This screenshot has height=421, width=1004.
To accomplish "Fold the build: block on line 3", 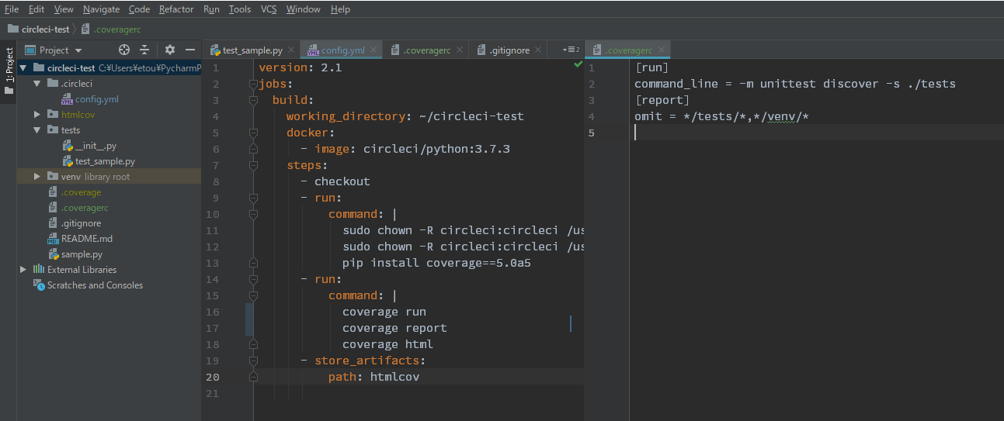I will (x=253, y=100).
